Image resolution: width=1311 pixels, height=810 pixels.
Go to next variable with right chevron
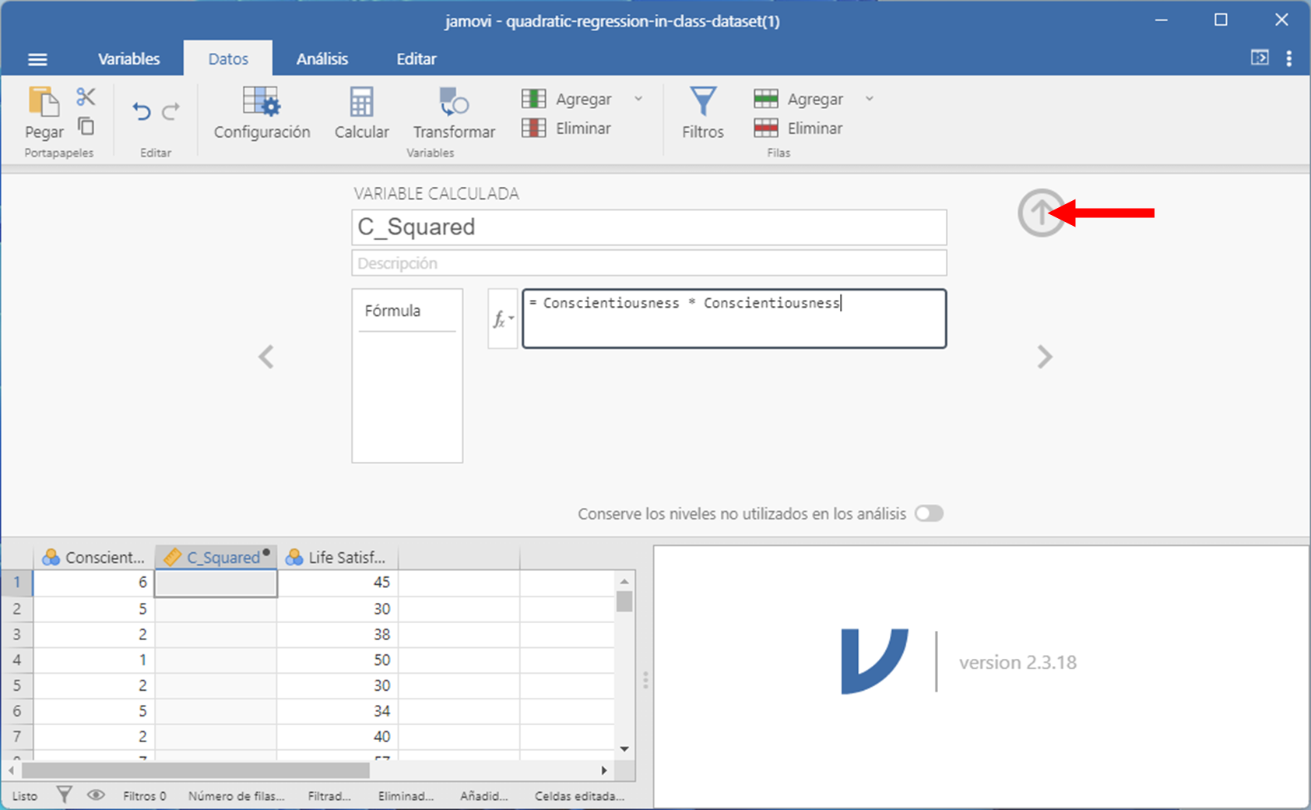tap(1045, 357)
